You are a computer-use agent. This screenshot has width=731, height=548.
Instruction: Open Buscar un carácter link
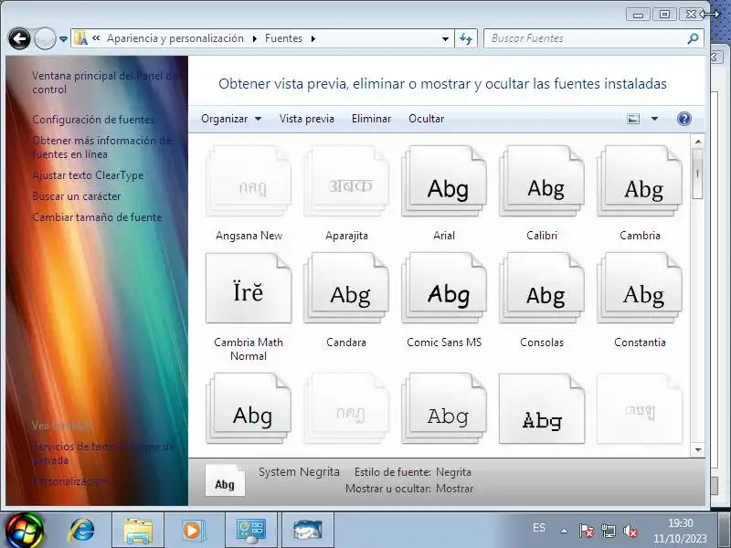point(77,196)
